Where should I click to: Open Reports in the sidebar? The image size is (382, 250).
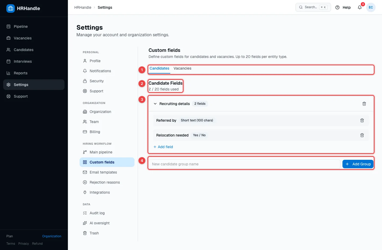pyautogui.click(x=34, y=73)
